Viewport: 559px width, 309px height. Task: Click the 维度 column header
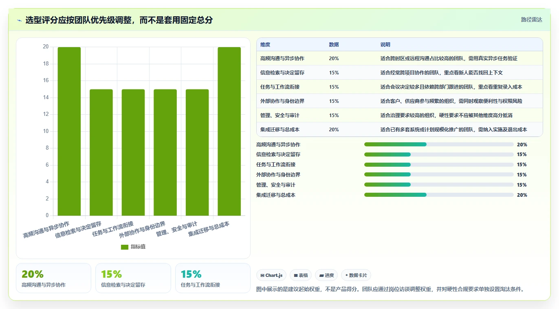coord(265,45)
